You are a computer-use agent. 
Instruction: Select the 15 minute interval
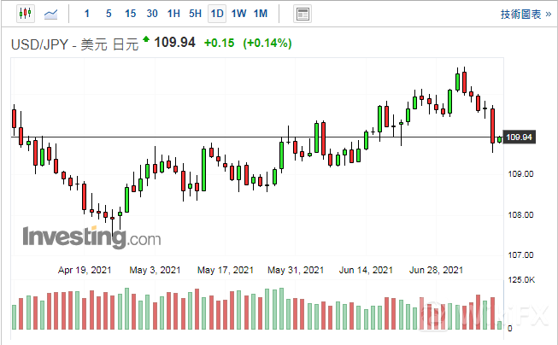click(130, 14)
